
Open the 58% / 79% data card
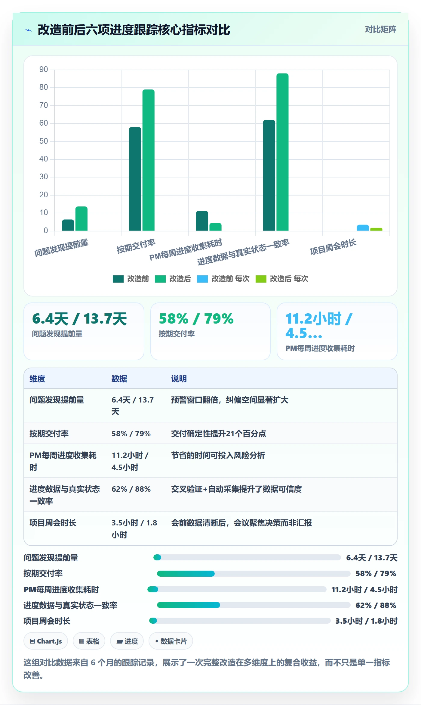pyautogui.click(x=210, y=331)
